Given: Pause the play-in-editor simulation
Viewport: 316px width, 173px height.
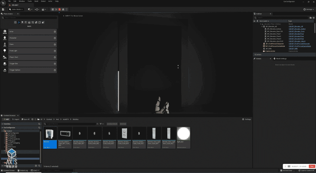Looking at the screenshot, I should (52, 10).
